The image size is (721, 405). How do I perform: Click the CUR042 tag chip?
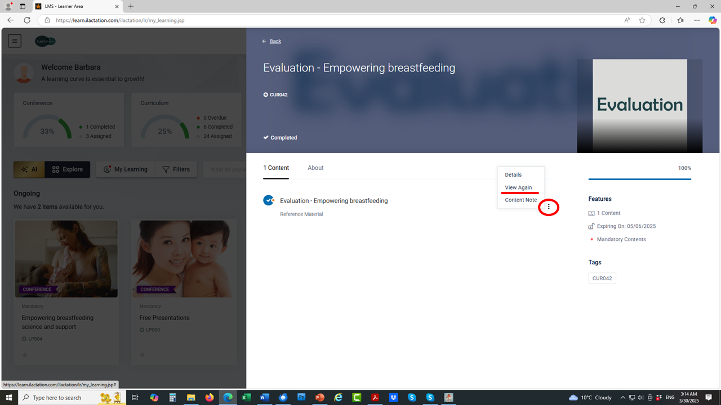coord(602,278)
